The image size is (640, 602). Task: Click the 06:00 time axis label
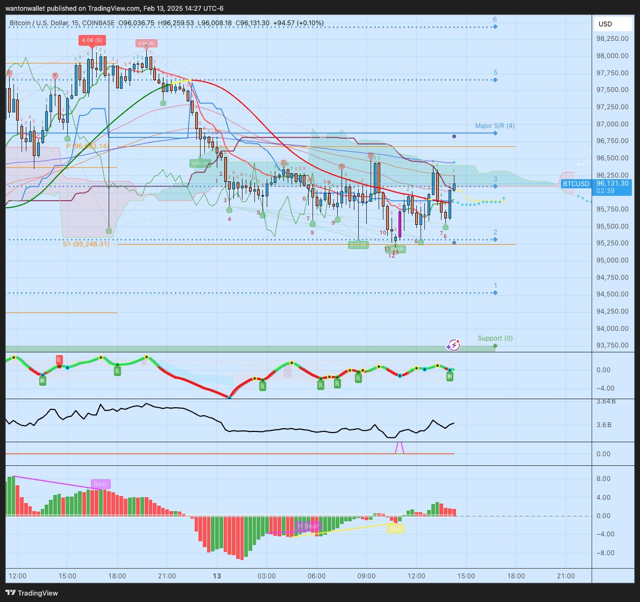click(316, 576)
